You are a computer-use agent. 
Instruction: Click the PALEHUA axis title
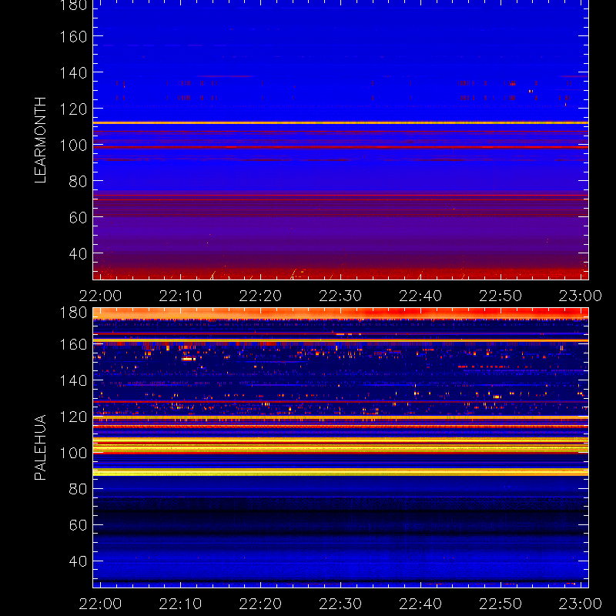[x=40, y=447]
